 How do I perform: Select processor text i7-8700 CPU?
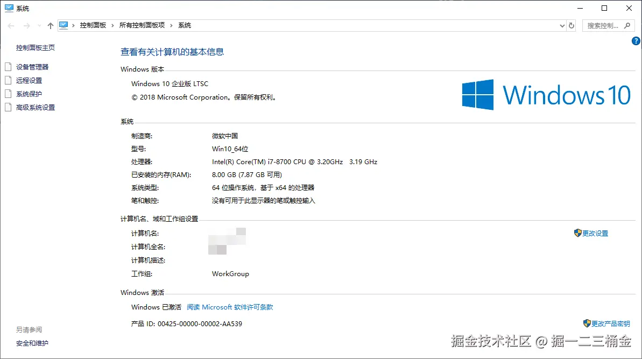[x=287, y=161]
